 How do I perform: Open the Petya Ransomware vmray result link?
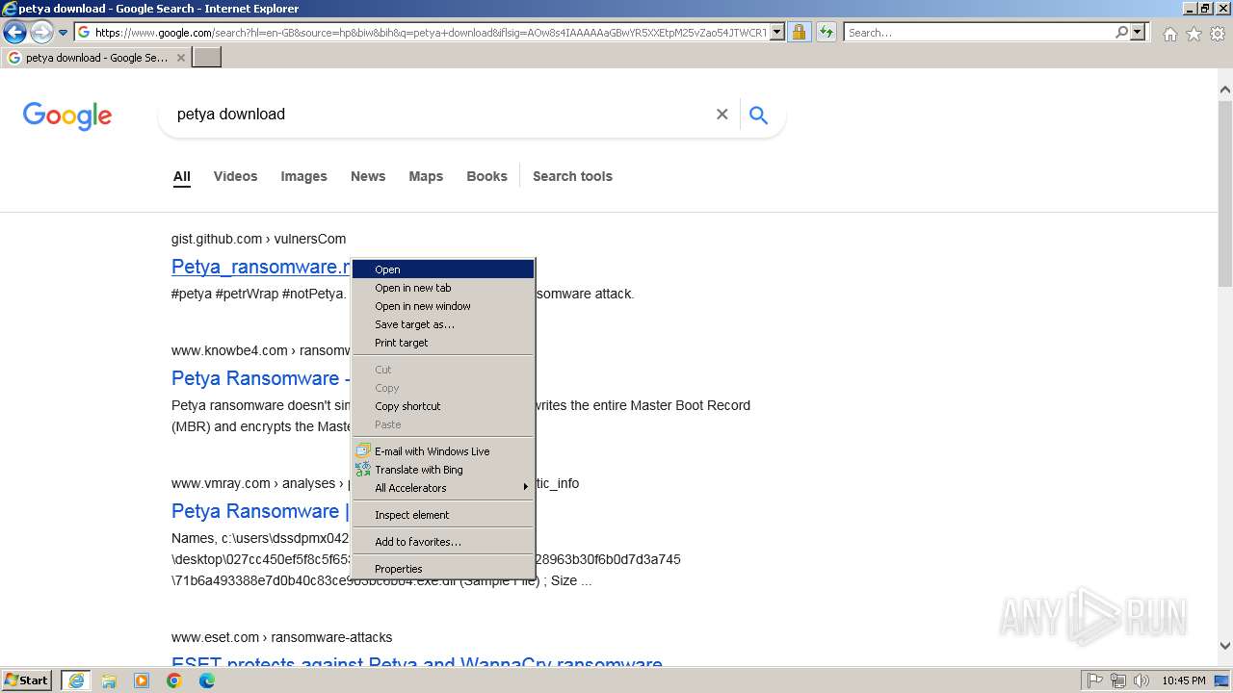click(x=260, y=511)
